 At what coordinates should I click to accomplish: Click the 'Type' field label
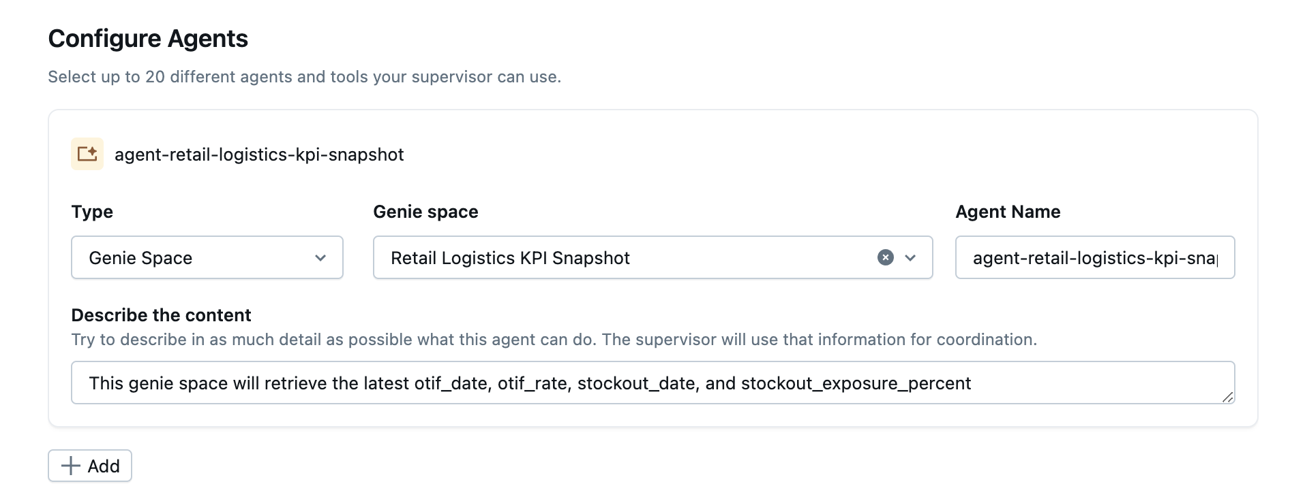coord(92,212)
